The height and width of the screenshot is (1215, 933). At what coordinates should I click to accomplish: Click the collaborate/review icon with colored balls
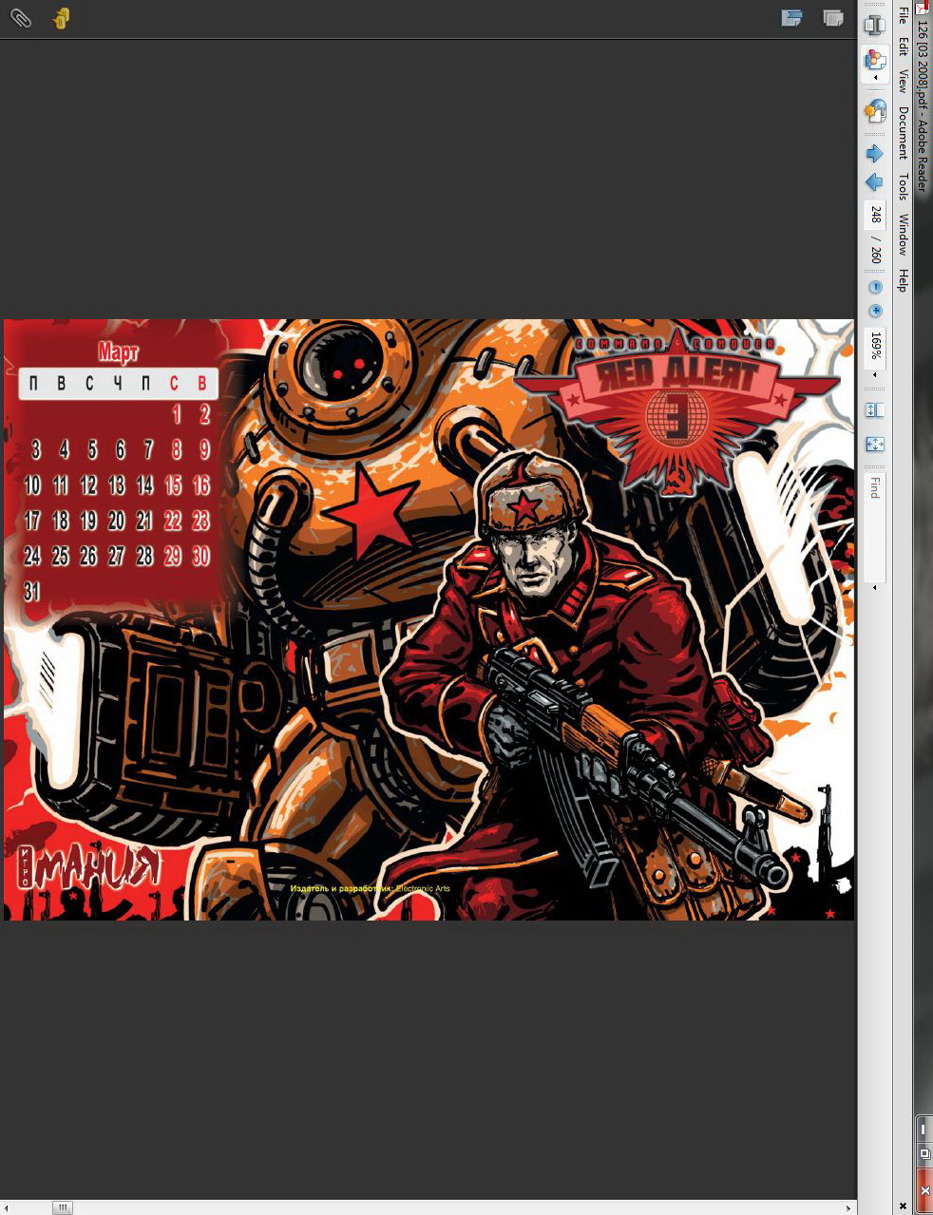[874, 61]
